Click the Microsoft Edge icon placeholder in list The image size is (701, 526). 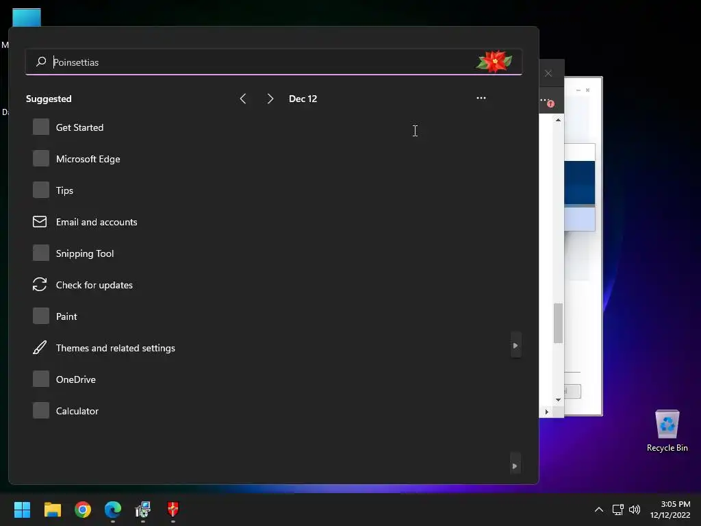coord(40,158)
